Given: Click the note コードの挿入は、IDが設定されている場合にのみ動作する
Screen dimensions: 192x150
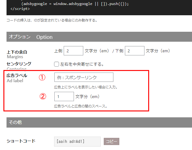Looking at the screenshot, I should [52, 20].
